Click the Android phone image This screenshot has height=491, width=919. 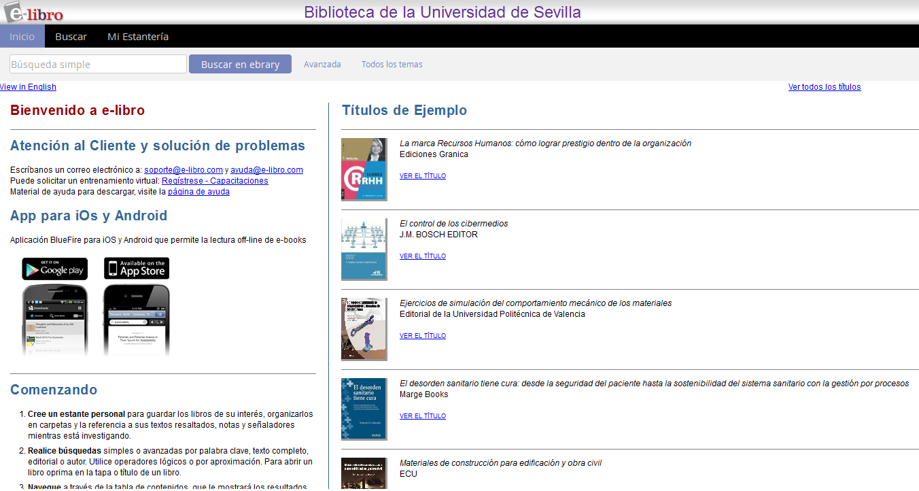coord(54,320)
